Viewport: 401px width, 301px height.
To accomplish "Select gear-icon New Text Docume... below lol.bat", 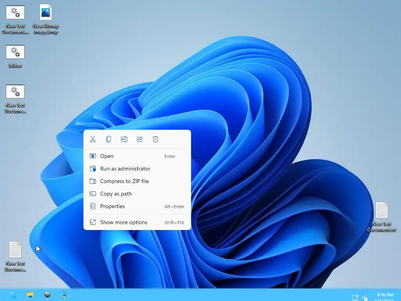I will click(15, 99).
